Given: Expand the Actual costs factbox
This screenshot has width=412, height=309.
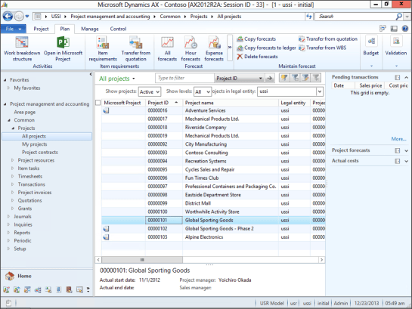Looking at the screenshot, I should (406, 161).
